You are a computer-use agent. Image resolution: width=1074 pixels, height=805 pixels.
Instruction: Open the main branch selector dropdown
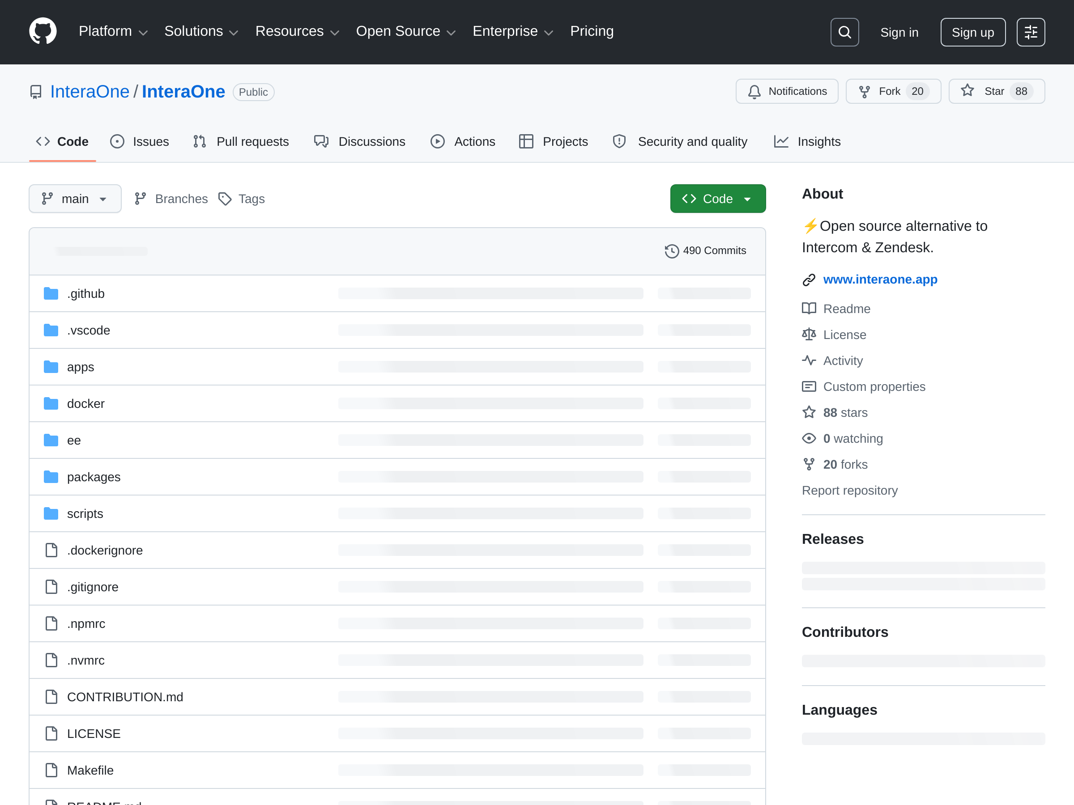75,199
